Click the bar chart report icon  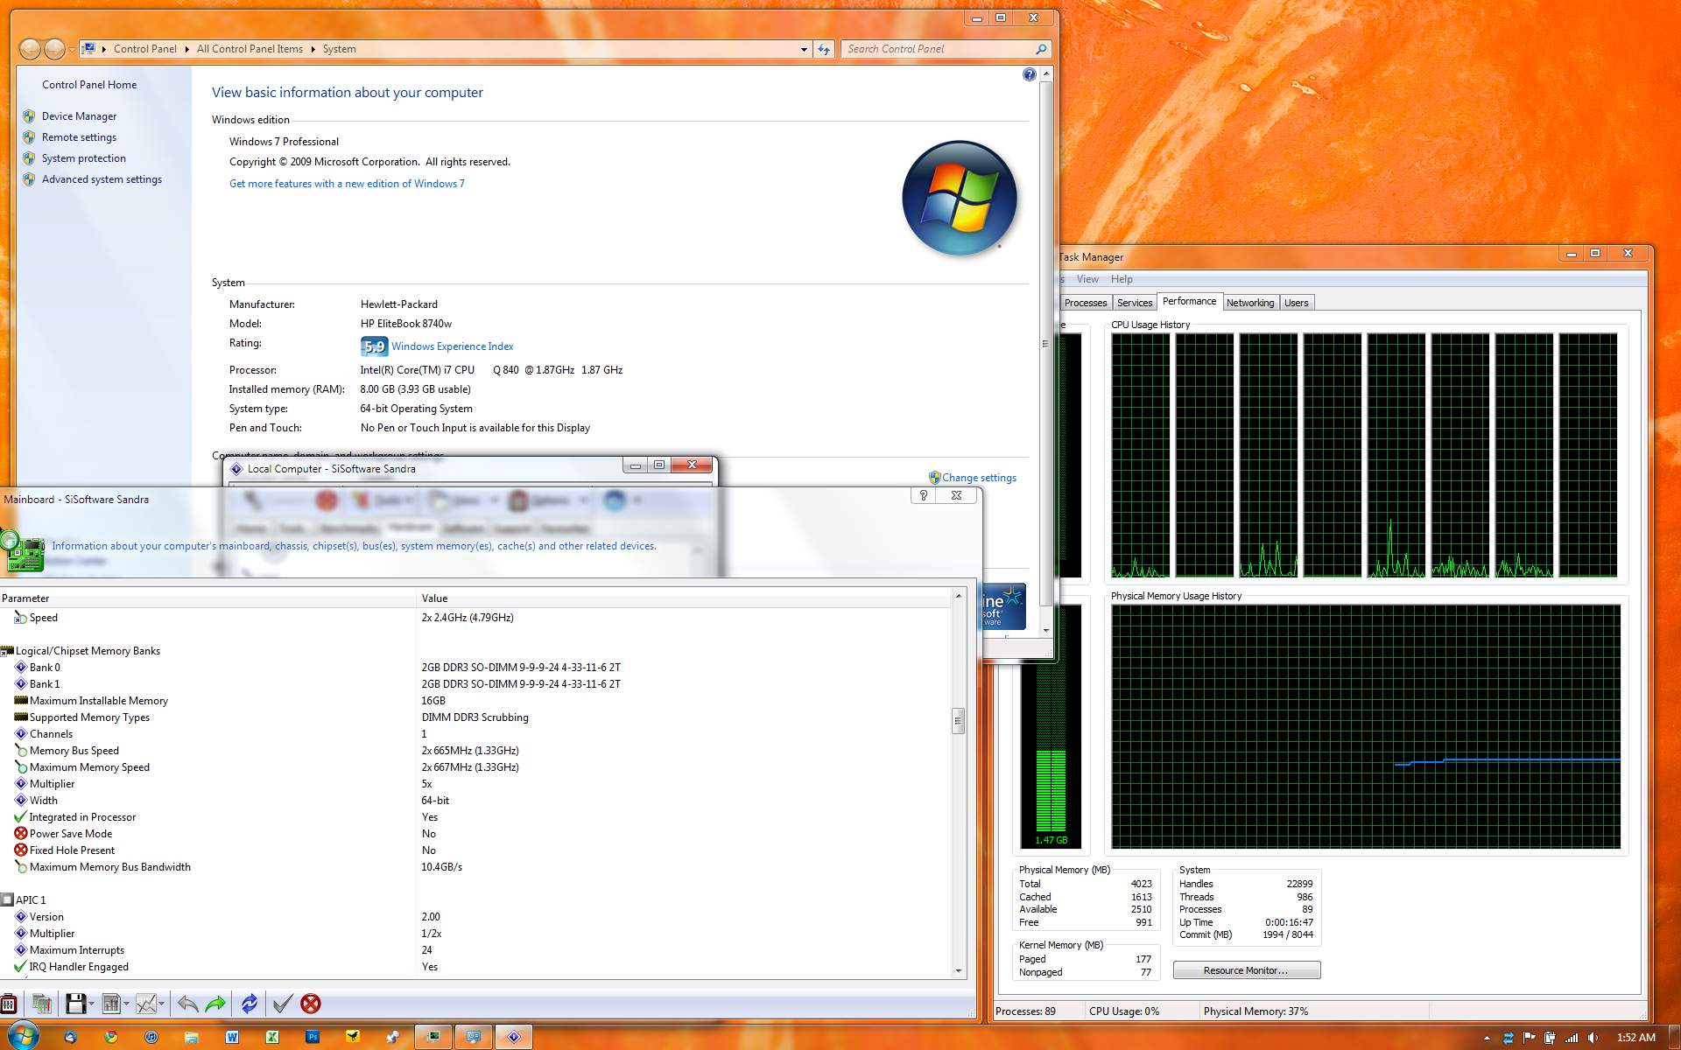pyautogui.click(x=111, y=1004)
